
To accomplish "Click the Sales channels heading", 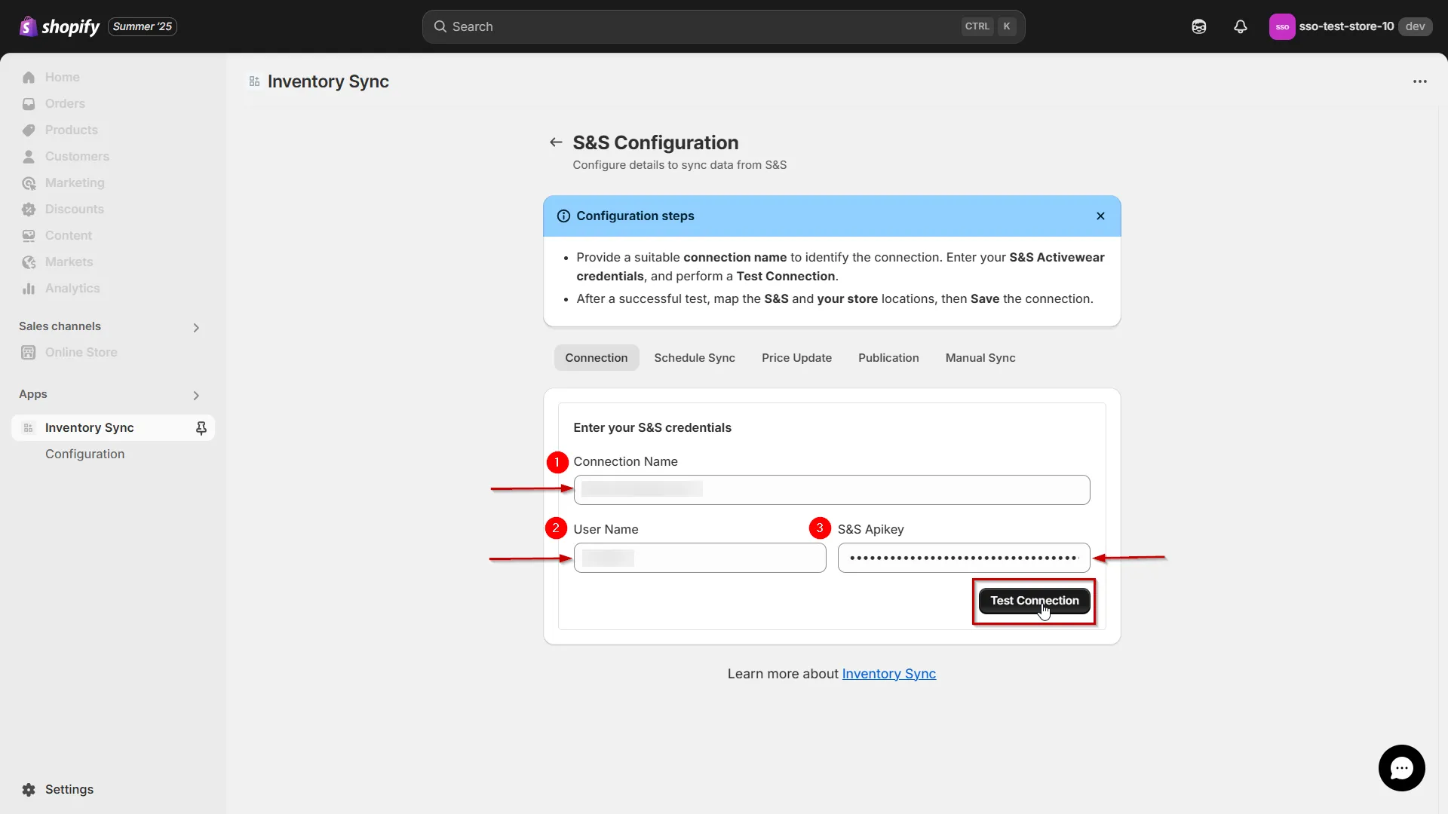I will click(x=60, y=326).
